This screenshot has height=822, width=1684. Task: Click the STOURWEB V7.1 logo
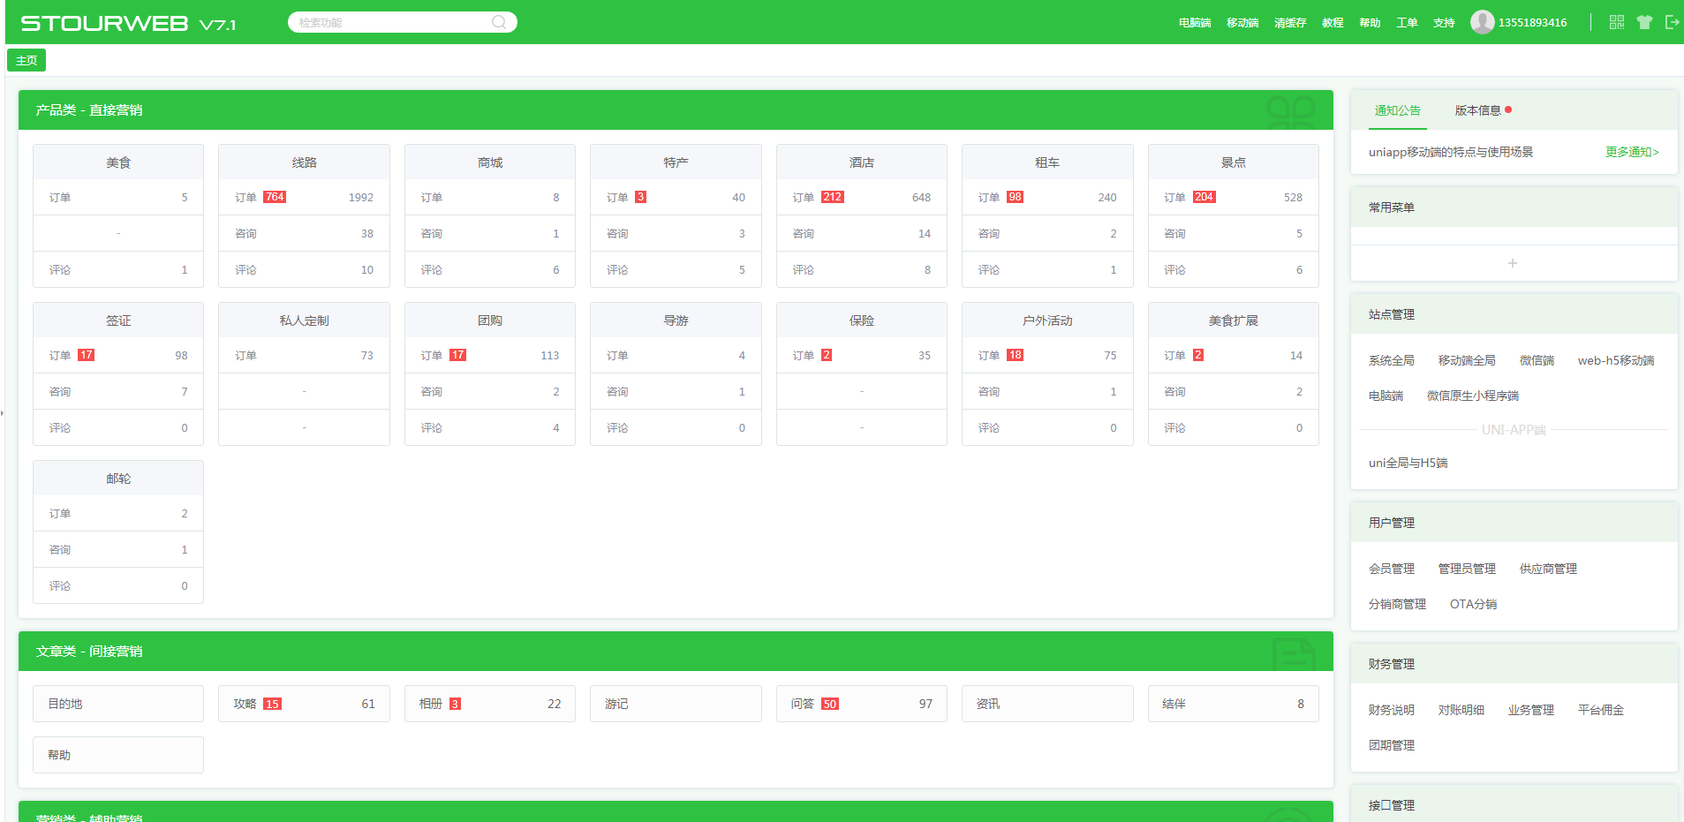pyautogui.click(x=128, y=24)
